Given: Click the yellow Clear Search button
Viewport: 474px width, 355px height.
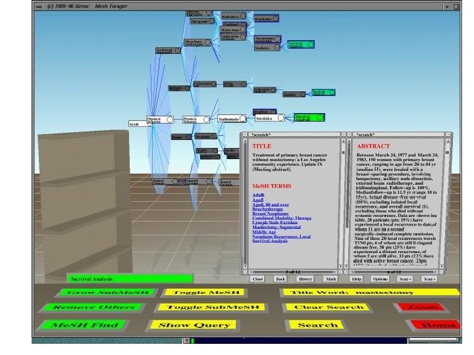Looking at the screenshot, I should tap(329, 307).
